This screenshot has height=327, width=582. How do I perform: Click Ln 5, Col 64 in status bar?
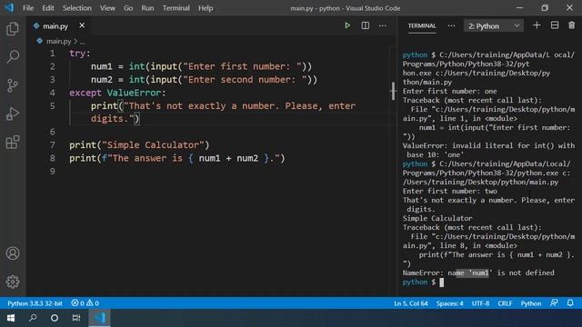(x=411, y=303)
